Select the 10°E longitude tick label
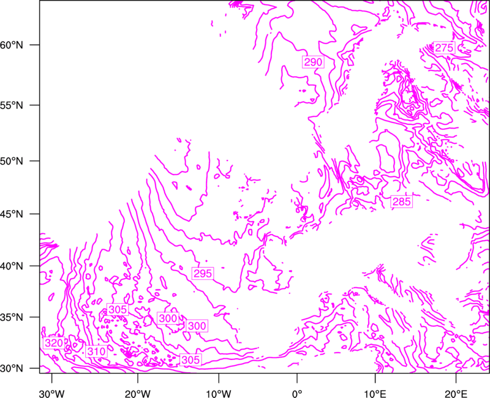 point(375,394)
